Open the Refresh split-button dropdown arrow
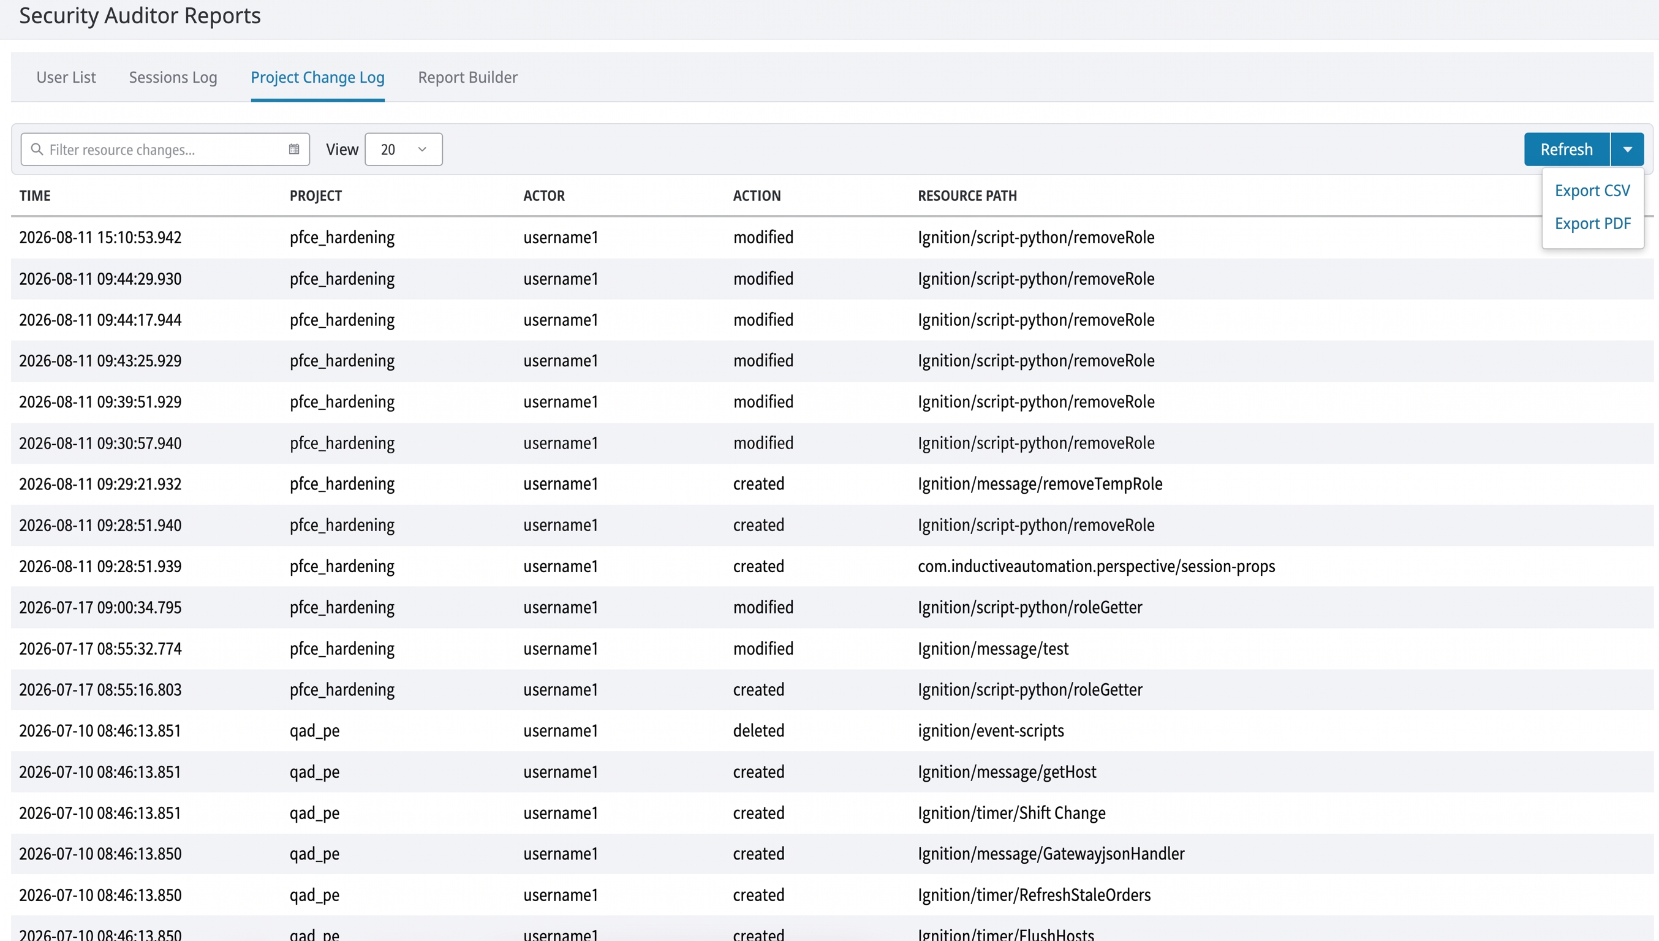1659x941 pixels. [1627, 149]
